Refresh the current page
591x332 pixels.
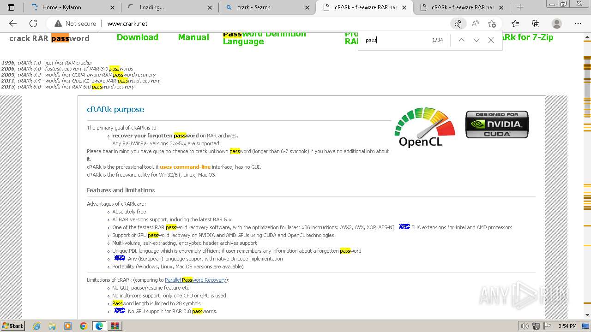[x=33, y=24]
